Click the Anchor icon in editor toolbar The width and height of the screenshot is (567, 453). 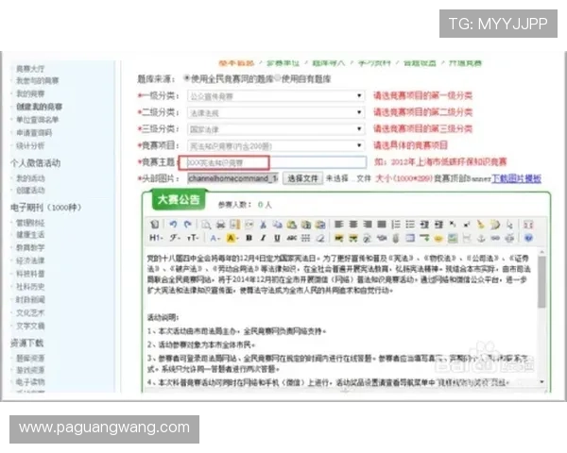(481, 238)
